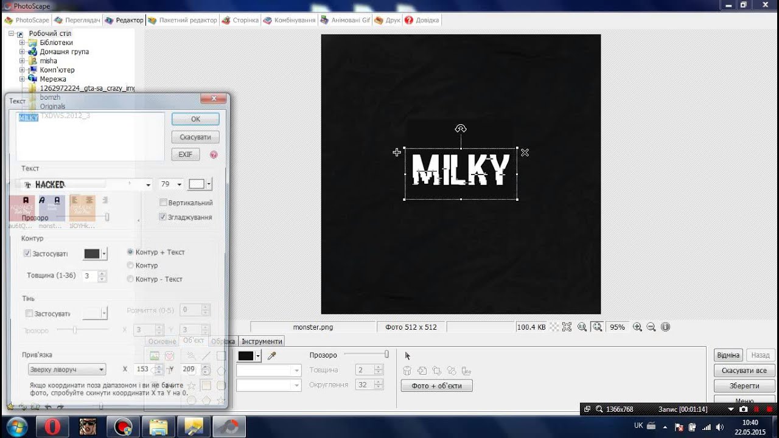Click the Зберегти button
This screenshot has height=438, width=779.
744,386
